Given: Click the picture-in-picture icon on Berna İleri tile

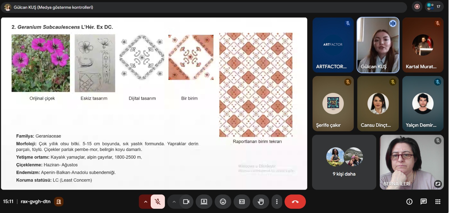Looking at the screenshot, I should point(438,184).
